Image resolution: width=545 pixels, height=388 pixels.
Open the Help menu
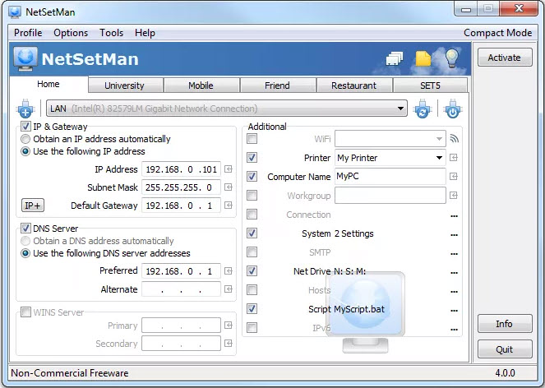145,33
